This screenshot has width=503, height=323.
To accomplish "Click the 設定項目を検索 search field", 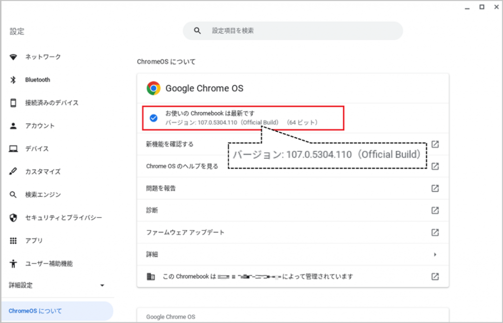I will point(300,30).
